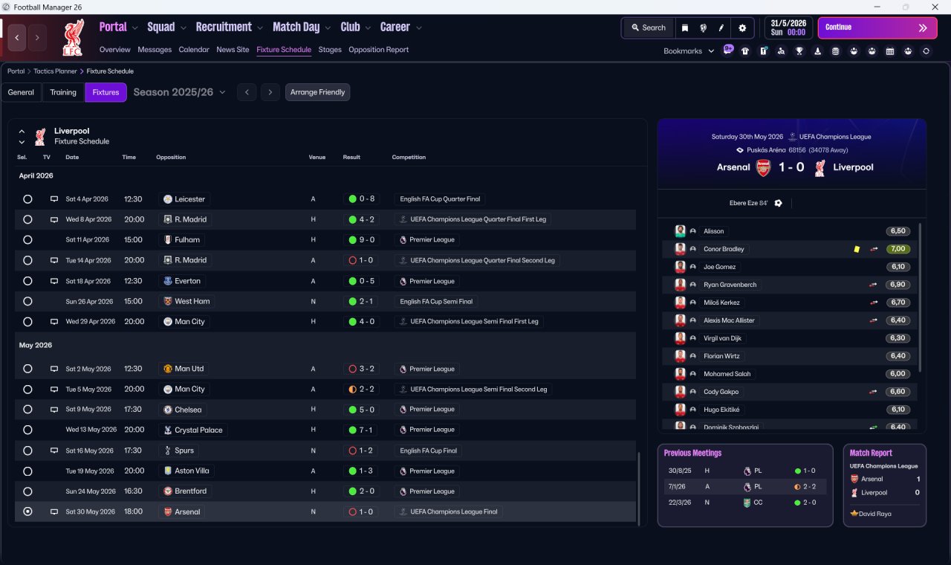Open the settings gear icon
Viewport: 951px width, 565px height.
coord(742,28)
